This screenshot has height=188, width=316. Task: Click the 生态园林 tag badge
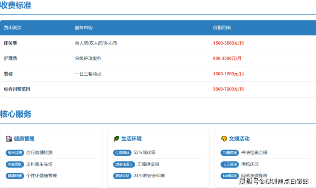123,153
